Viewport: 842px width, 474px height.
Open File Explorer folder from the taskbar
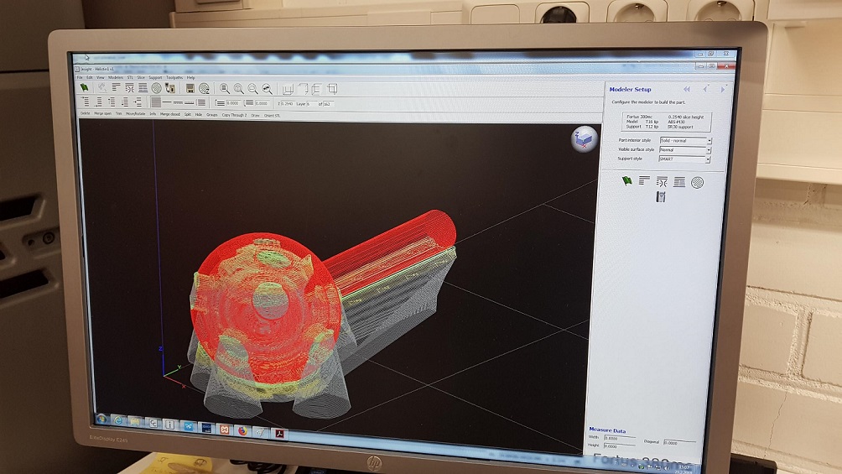[x=134, y=422]
